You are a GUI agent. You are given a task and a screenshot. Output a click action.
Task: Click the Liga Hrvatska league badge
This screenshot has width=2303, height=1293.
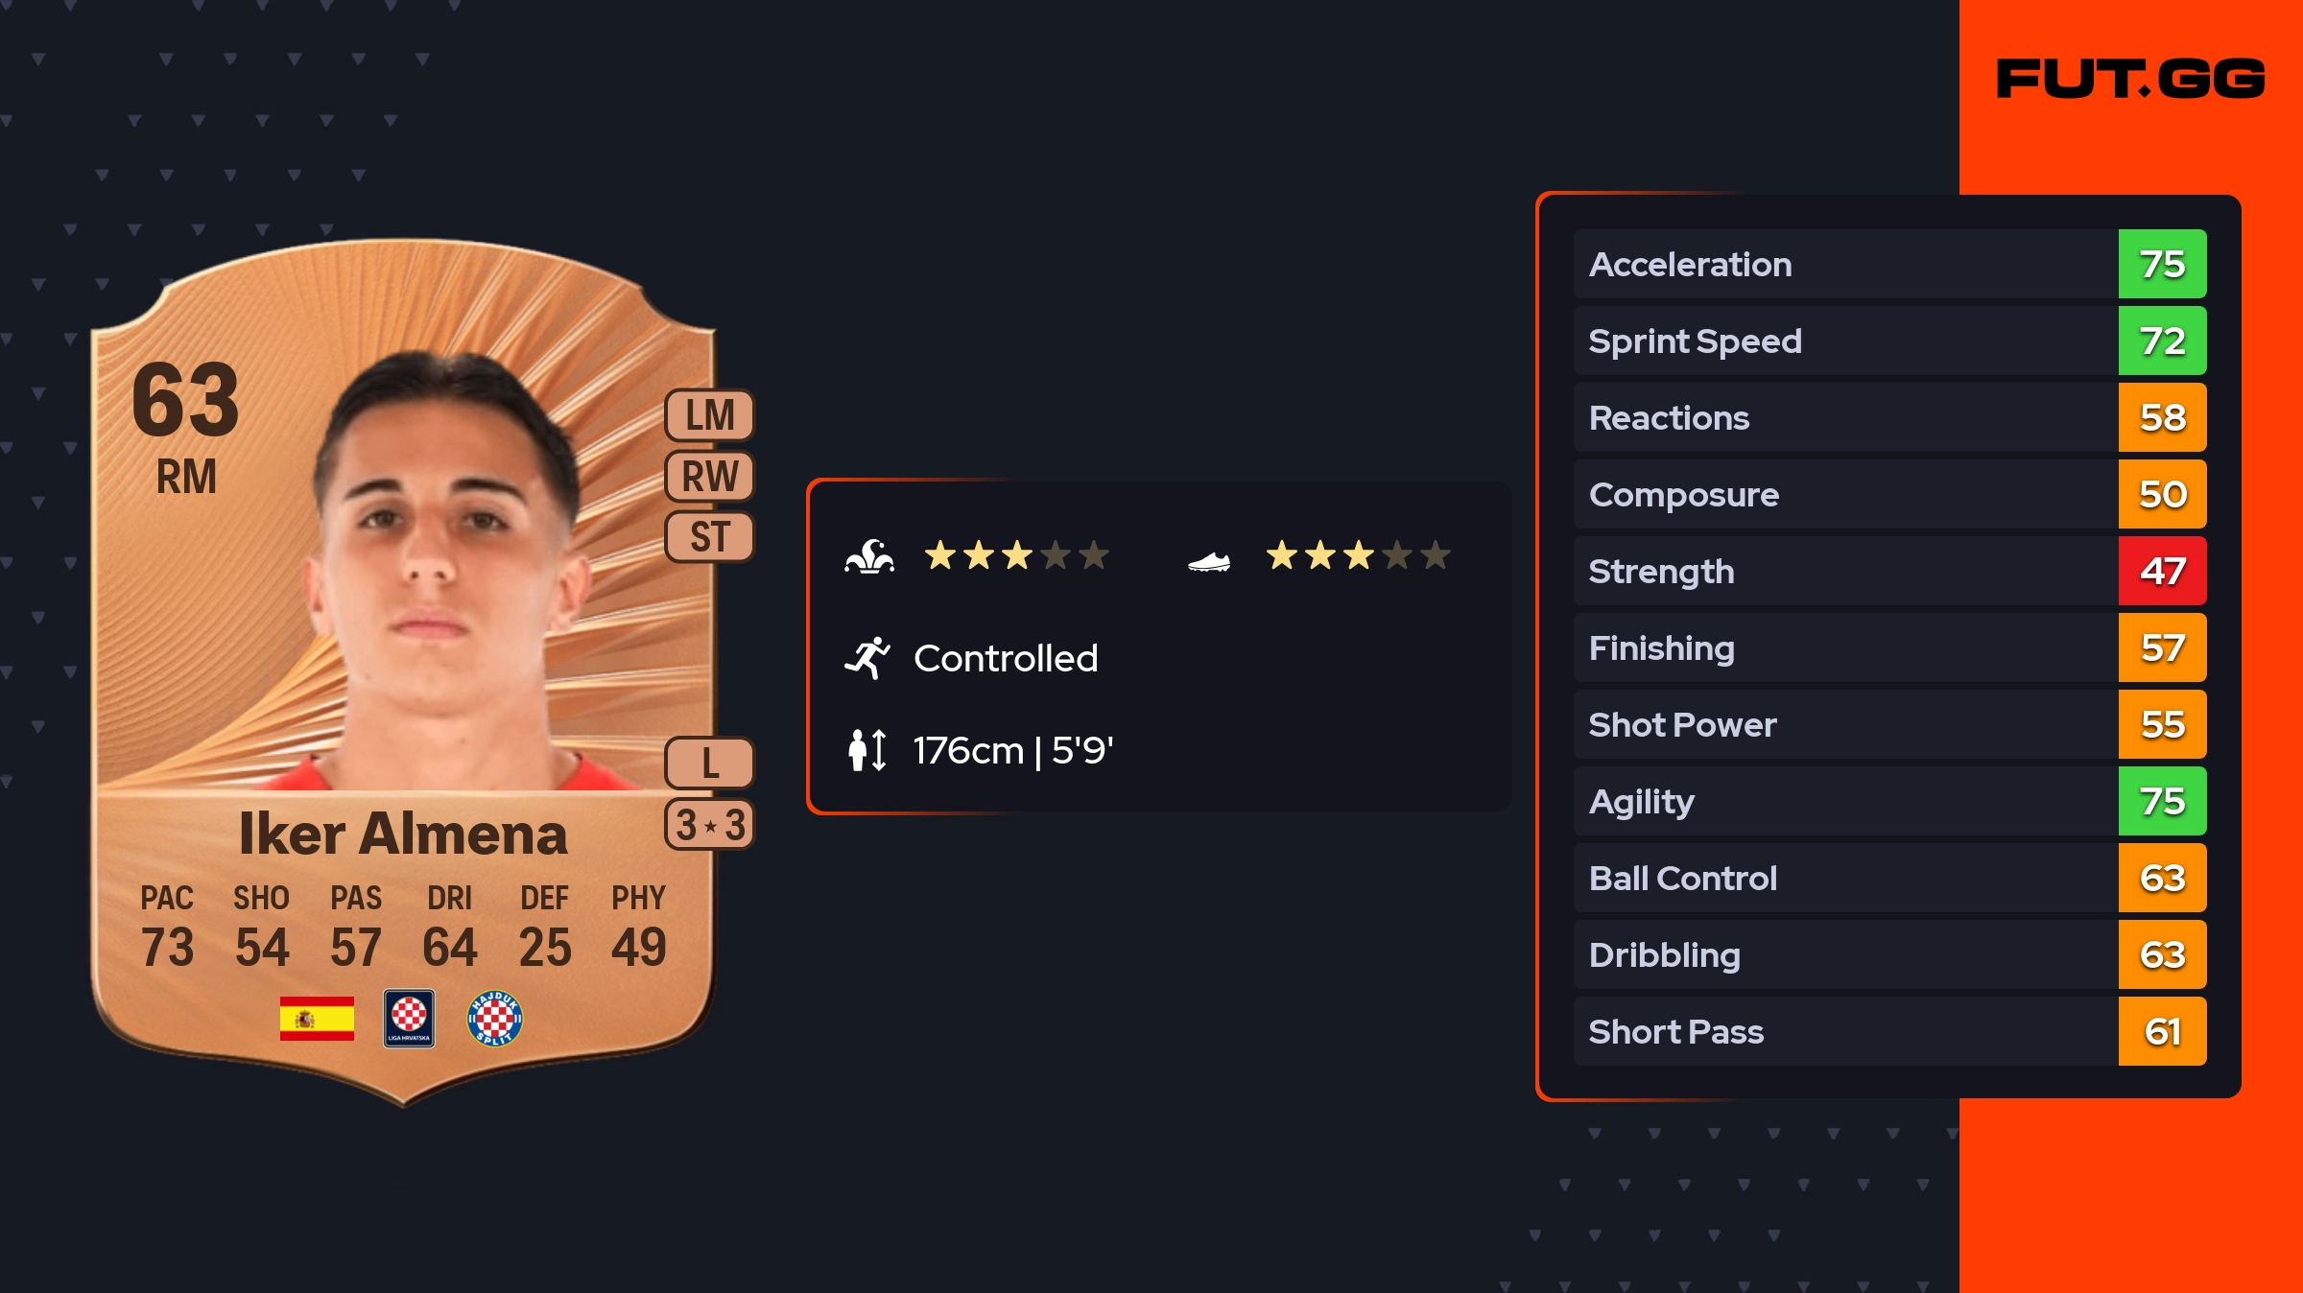(409, 1019)
